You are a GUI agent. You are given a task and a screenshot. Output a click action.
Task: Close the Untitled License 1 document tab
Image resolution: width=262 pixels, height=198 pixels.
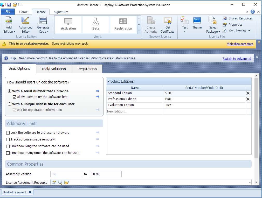pyautogui.click(x=30, y=192)
